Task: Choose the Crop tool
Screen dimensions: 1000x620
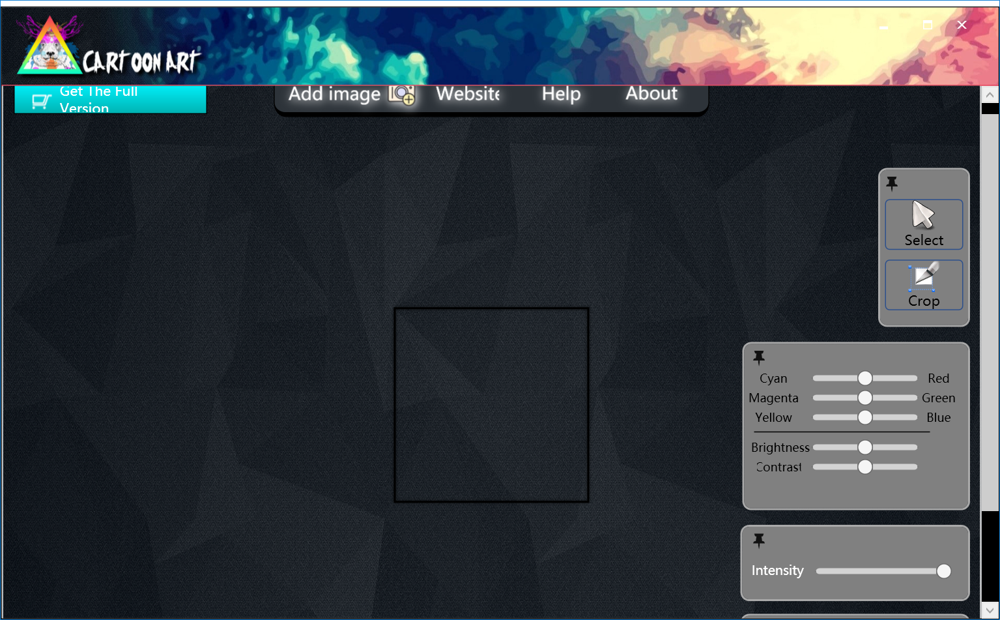Action: pos(924,285)
